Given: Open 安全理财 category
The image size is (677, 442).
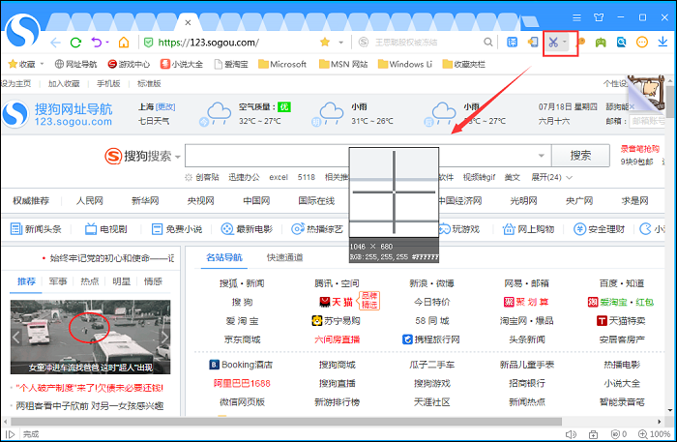Looking at the screenshot, I should [x=599, y=229].
